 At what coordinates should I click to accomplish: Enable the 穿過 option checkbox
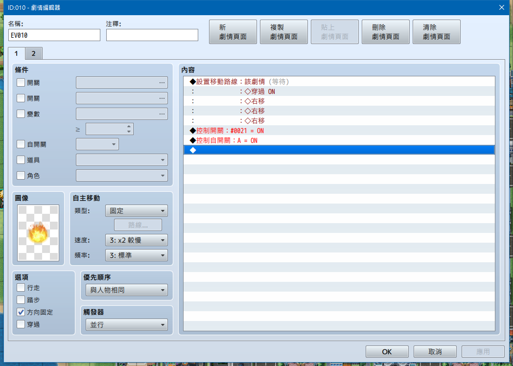pyautogui.click(x=21, y=324)
